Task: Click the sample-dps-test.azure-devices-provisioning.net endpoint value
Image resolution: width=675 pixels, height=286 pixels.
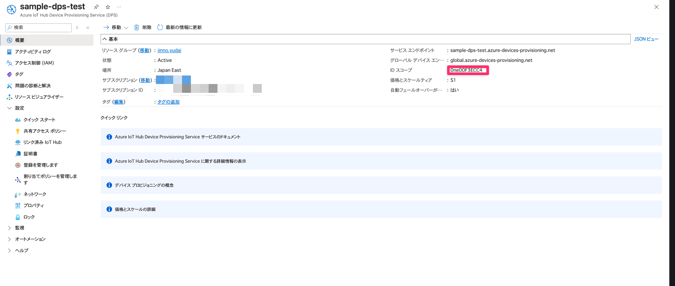Action: click(503, 50)
